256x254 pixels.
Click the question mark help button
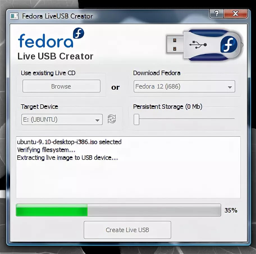[x=216, y=13]
